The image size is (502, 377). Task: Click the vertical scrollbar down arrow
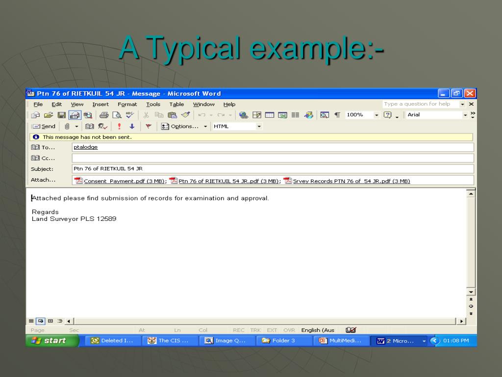[x=471, y=292]
